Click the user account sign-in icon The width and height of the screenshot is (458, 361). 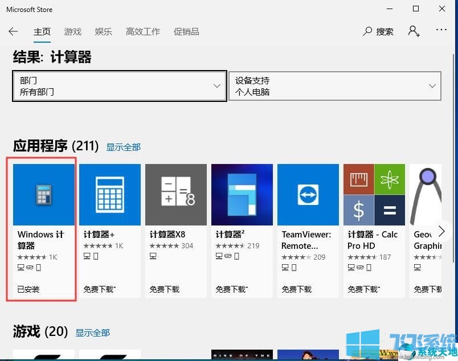tap(414, 31)
